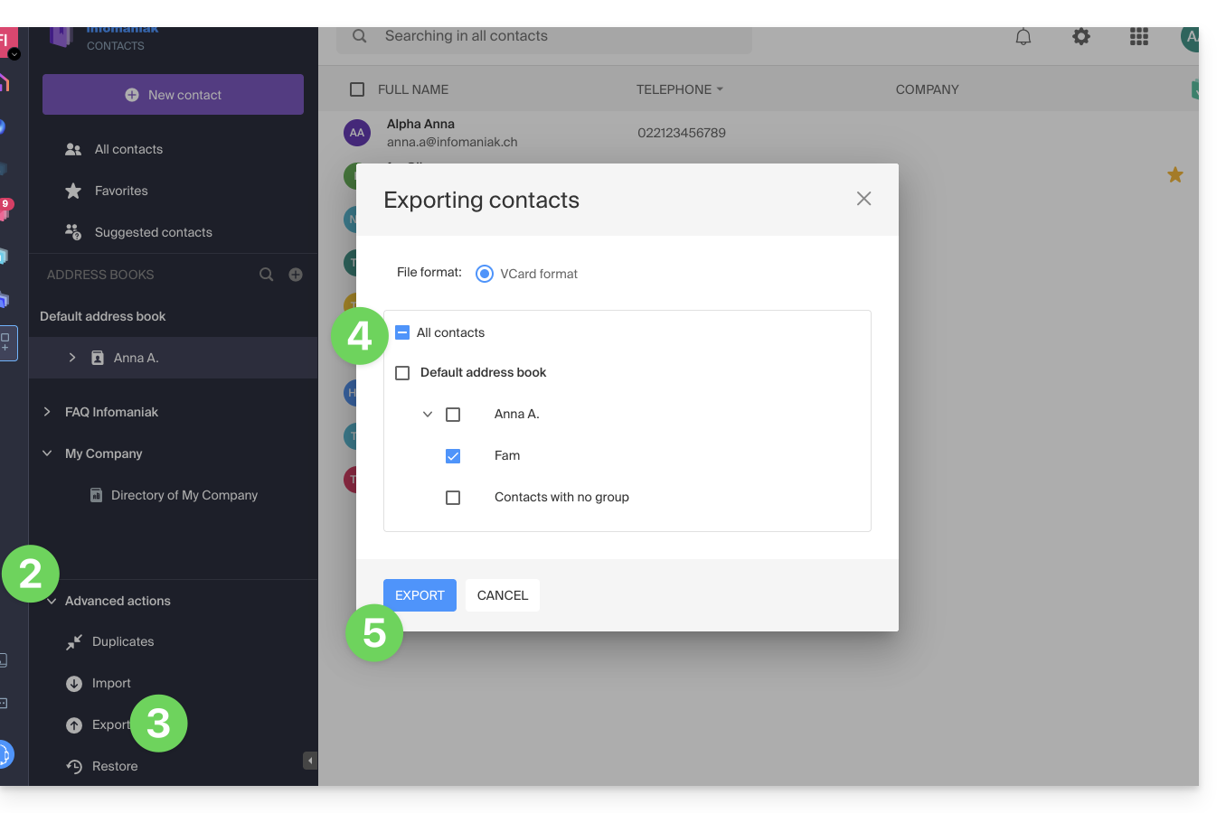
Task: Expand FAQ Infomaniak address book
Action: pyautogui.click(x=47, y=412)
